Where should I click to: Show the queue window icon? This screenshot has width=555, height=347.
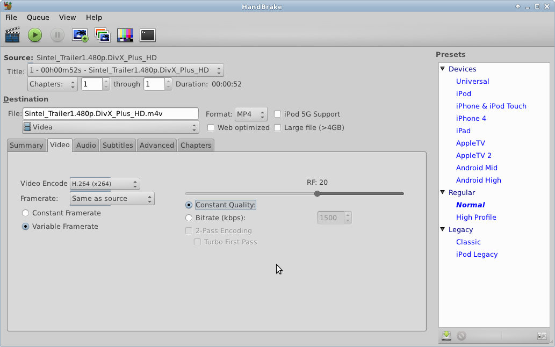coord(103,35)
